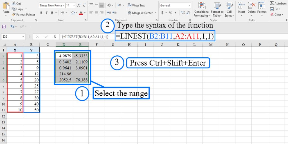Select Bottom Align icon

pyautogui.click(x=102, y=5)
